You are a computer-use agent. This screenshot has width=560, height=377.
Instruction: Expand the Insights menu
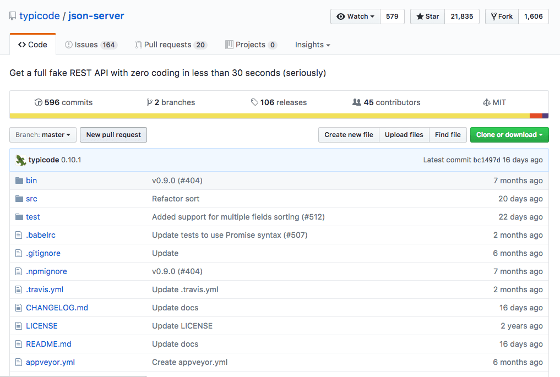coord(312,45)
